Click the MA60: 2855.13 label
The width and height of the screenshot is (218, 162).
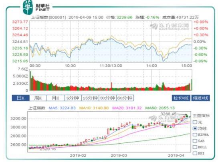coord(160,108)
